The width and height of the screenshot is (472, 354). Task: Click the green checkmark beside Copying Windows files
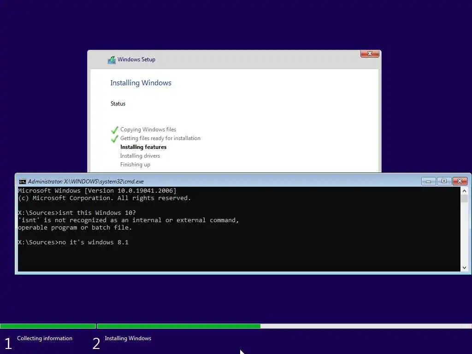tap(114, 130)
